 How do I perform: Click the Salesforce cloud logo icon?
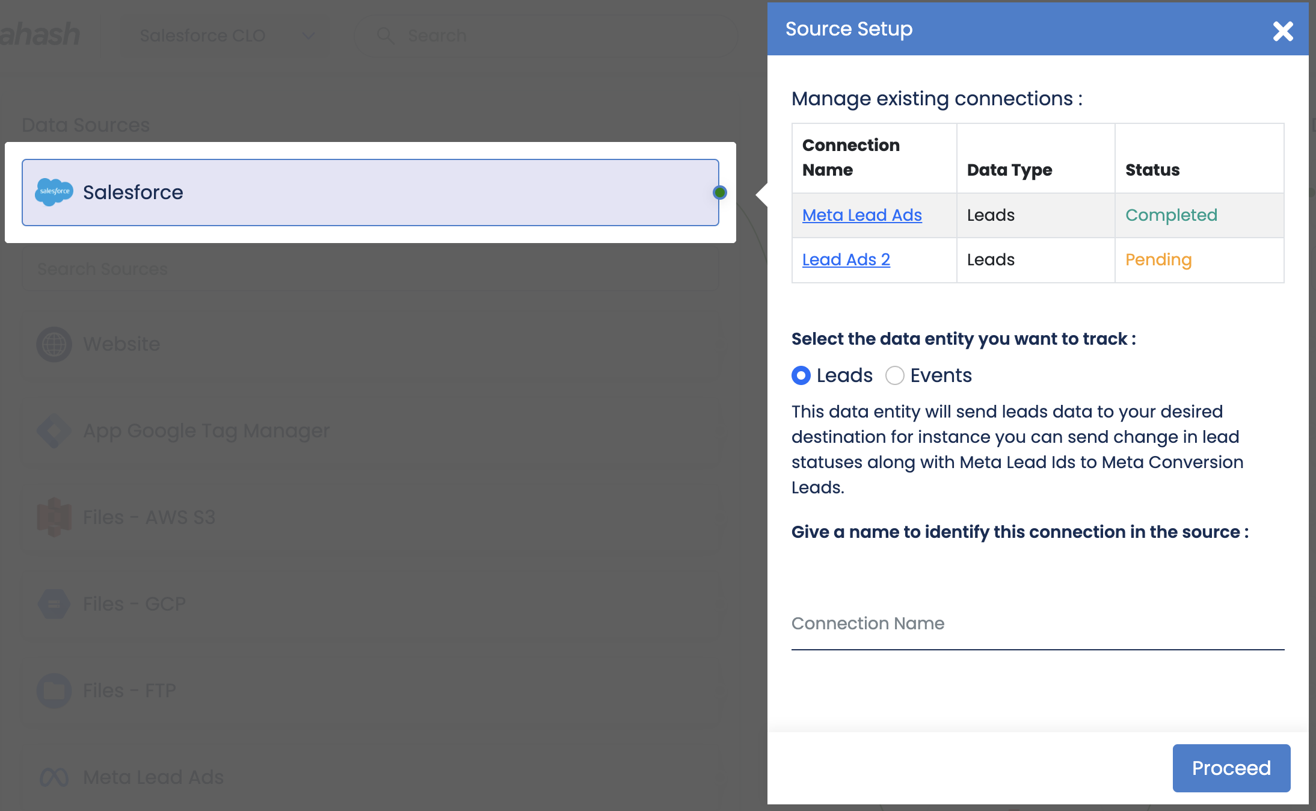[x=54, y=192]
